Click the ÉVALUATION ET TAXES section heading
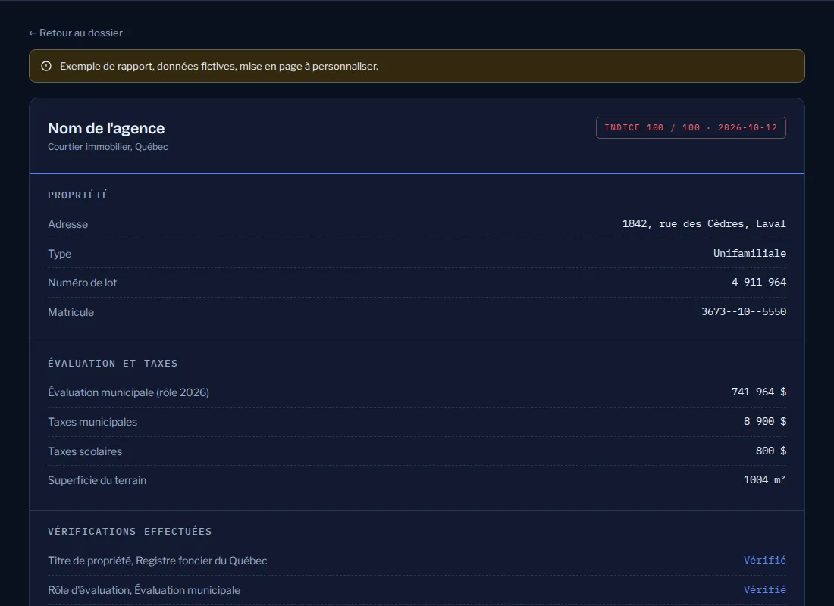The width and height of the screenshot is (834, 606). (x=113, y=363)
